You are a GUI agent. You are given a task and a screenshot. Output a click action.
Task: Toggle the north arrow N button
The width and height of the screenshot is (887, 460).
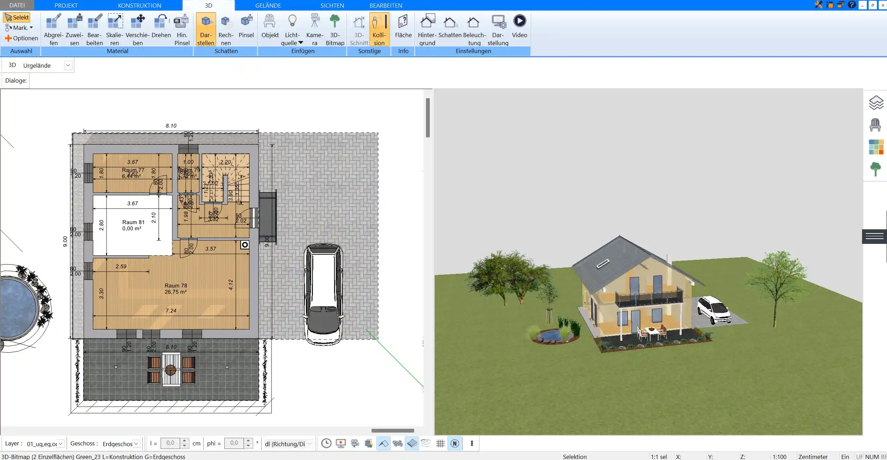455,443
